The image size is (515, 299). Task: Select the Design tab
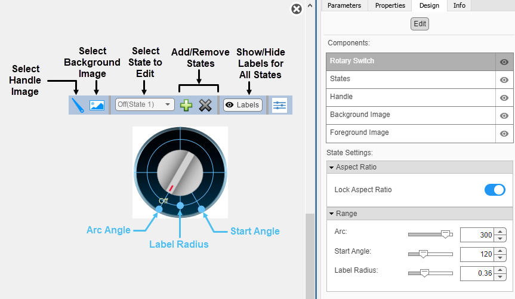point(429,5)
